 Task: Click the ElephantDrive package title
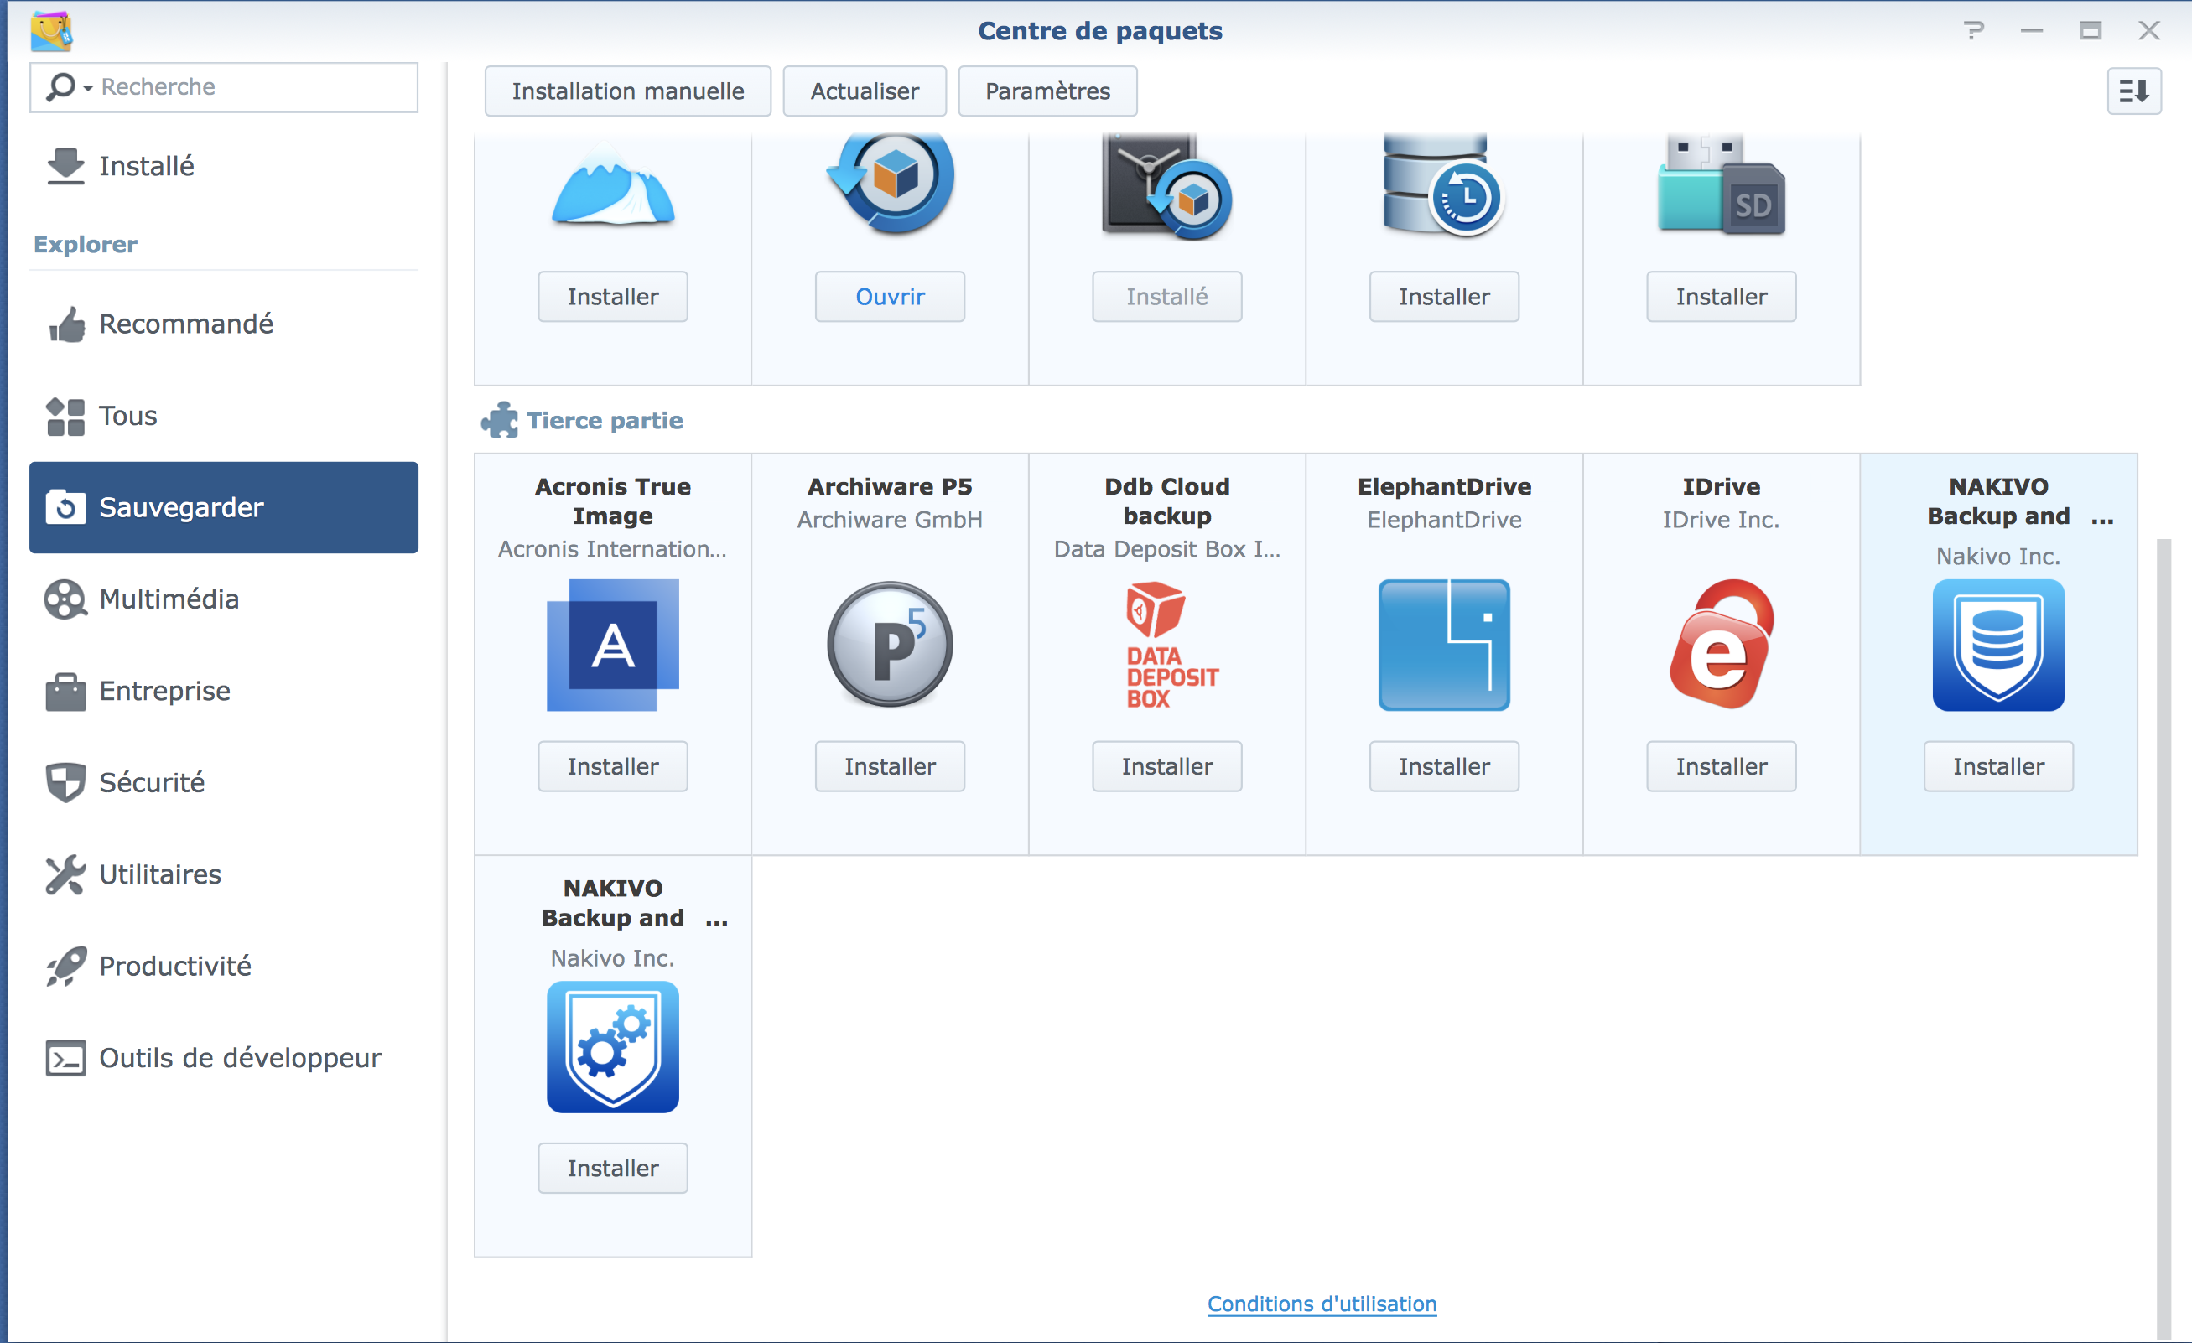(x=1444, y=486)
